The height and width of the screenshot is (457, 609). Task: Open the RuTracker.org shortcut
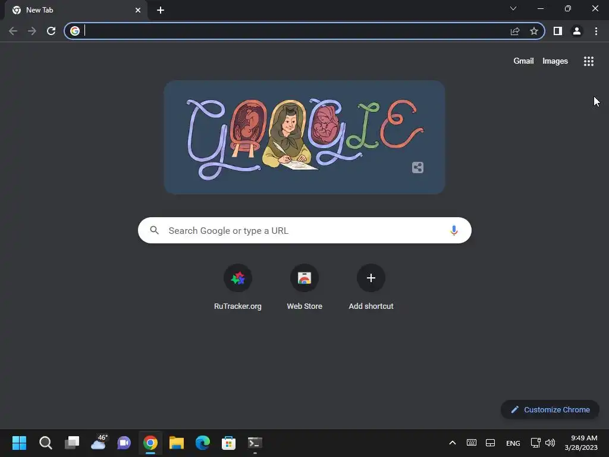point(238,288)
